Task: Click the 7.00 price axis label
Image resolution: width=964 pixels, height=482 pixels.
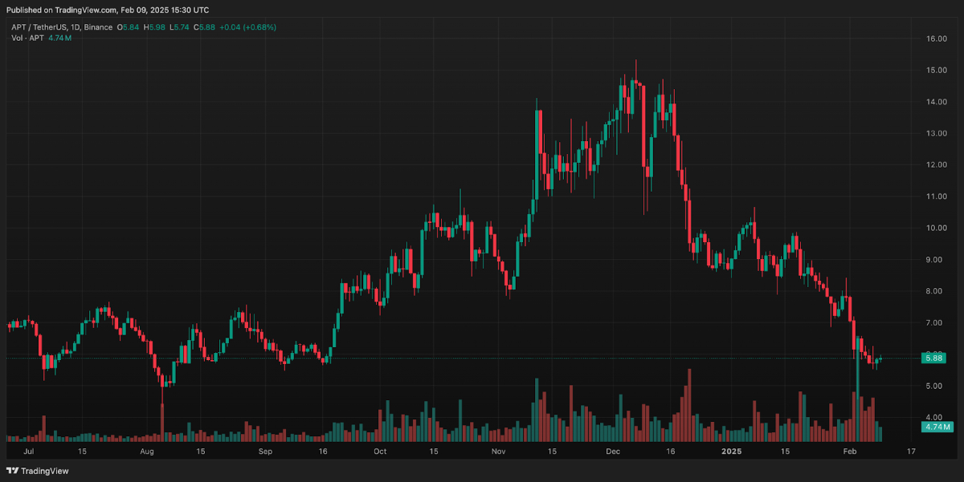Action: coord(933,322)
